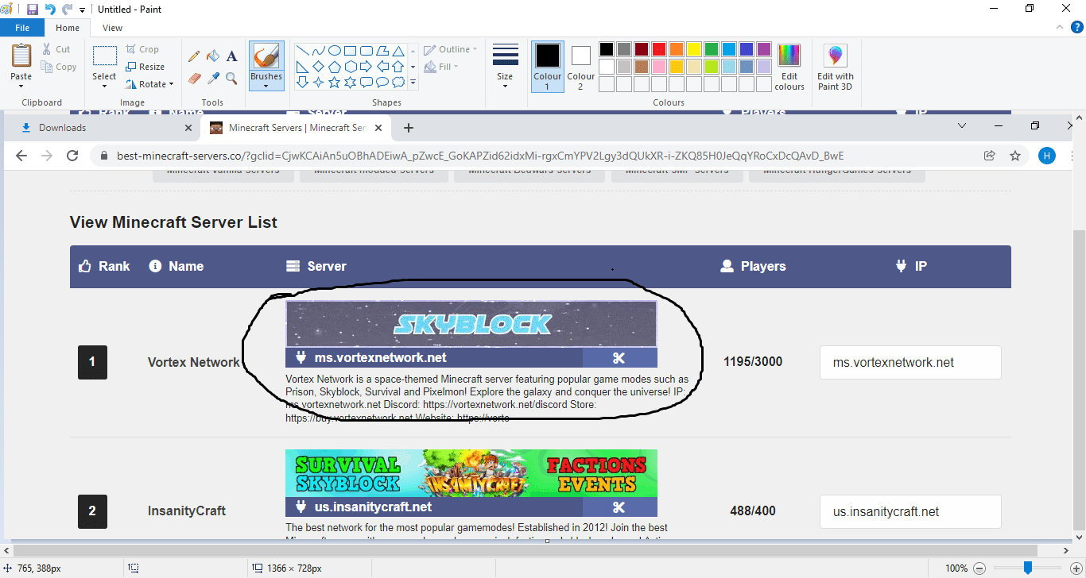This screenshot has width=1086, height=578.
Task: Launch Edit with Paint 3D
Action: 835,67
